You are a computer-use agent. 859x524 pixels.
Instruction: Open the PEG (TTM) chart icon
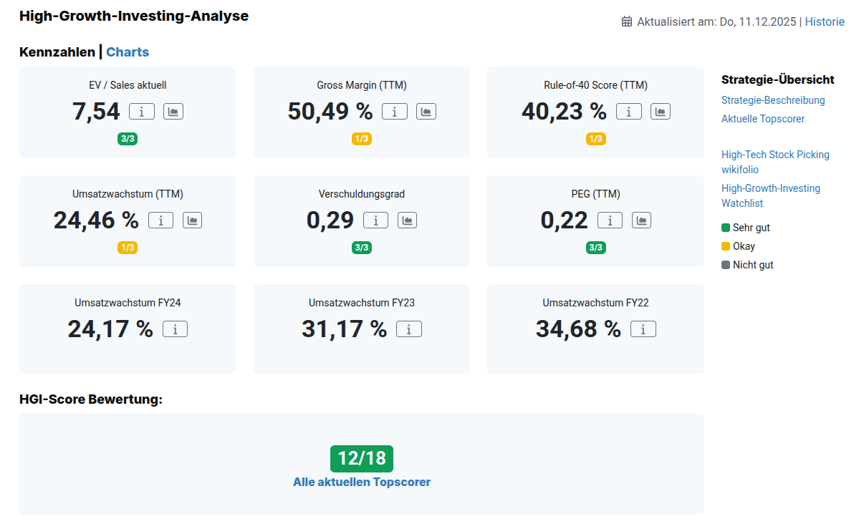641,220
